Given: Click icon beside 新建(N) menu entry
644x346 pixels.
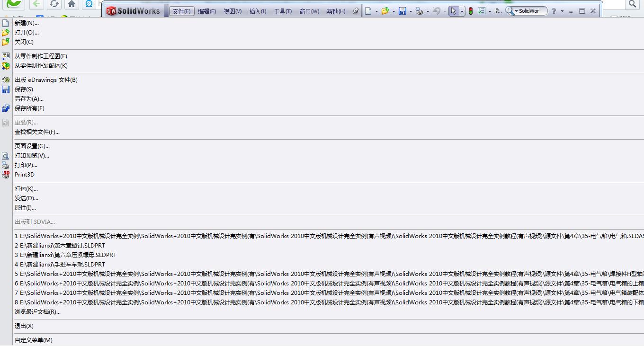Looking at the screenshot, I should point(6,23).
